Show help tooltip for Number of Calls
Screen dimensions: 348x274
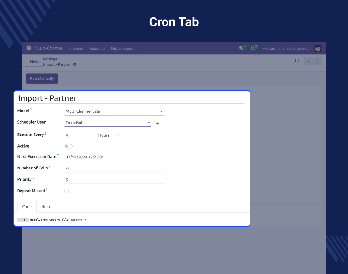pos(49,167)
